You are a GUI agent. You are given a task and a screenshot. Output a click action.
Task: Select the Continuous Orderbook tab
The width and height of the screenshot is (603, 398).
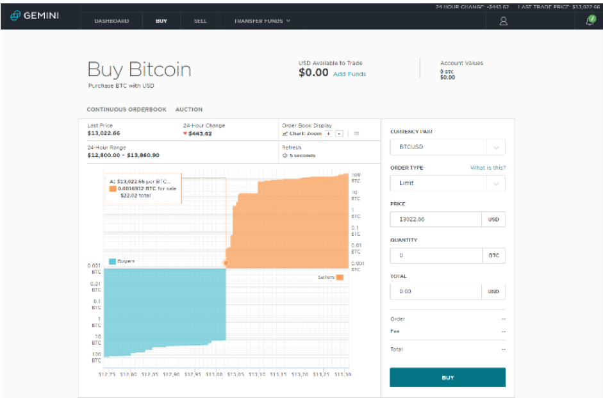click(126, 110)
